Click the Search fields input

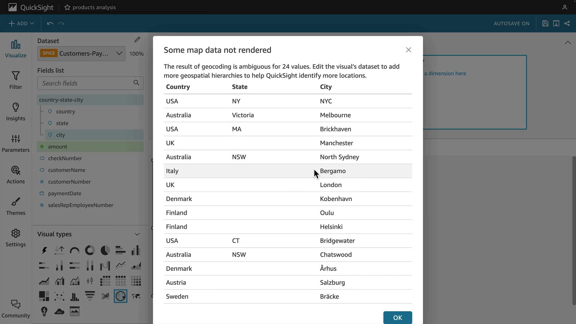[87, 83]
